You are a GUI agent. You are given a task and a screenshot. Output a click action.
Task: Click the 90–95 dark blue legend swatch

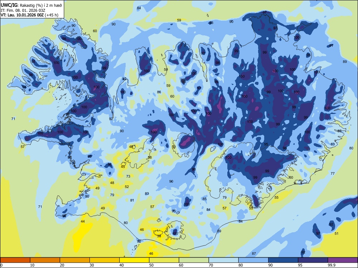283,260
